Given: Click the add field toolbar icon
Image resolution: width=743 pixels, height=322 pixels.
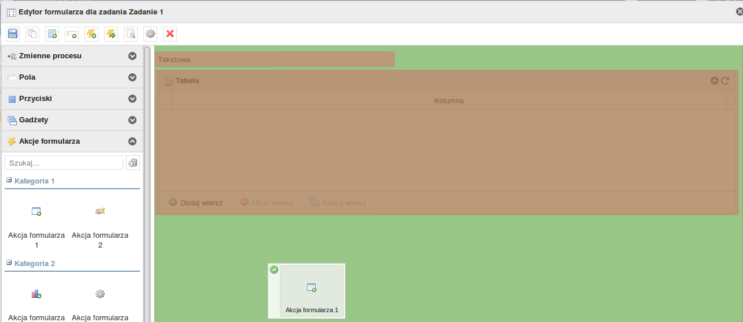Looking at the screenshot, I should coord(72,34).
